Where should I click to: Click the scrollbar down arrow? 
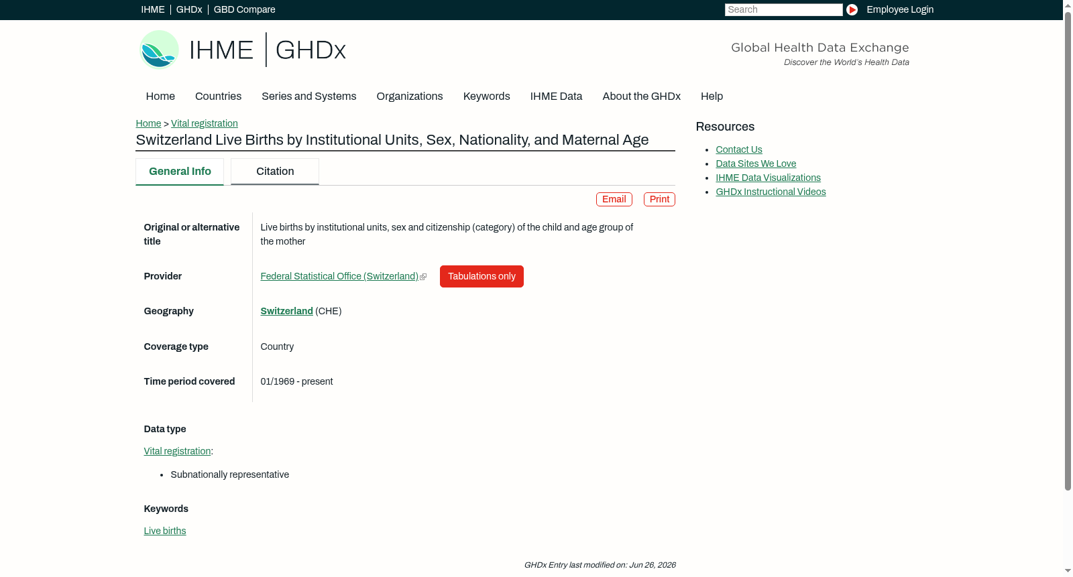pos(1068,571)
